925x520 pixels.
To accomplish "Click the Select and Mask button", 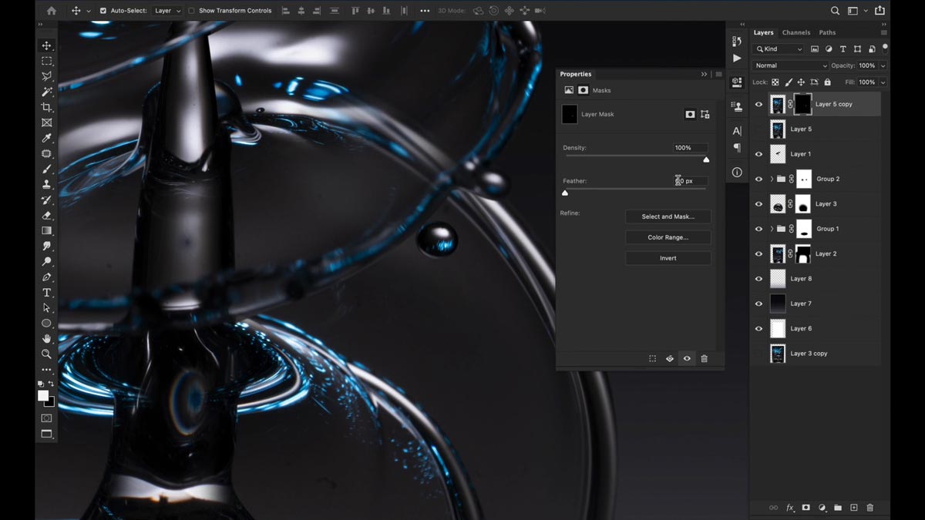I will point(668,217).
